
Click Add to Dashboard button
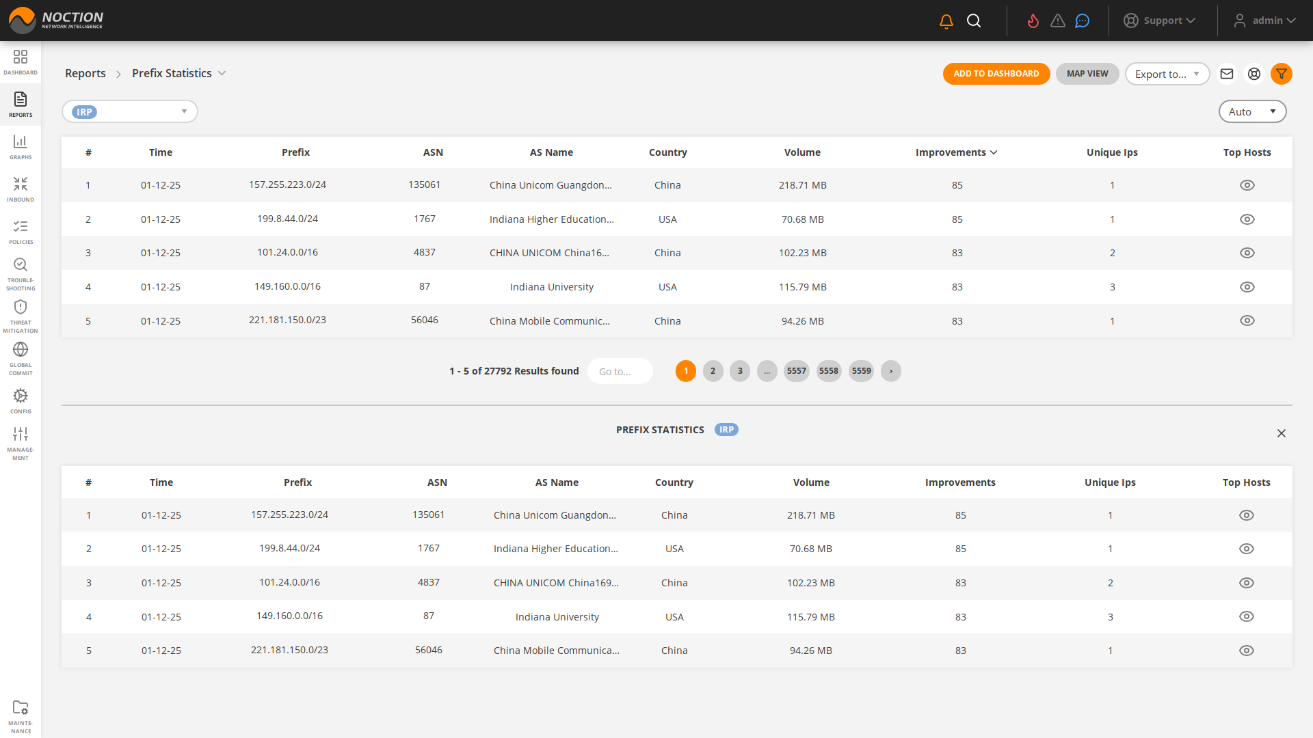click(996, 74)
